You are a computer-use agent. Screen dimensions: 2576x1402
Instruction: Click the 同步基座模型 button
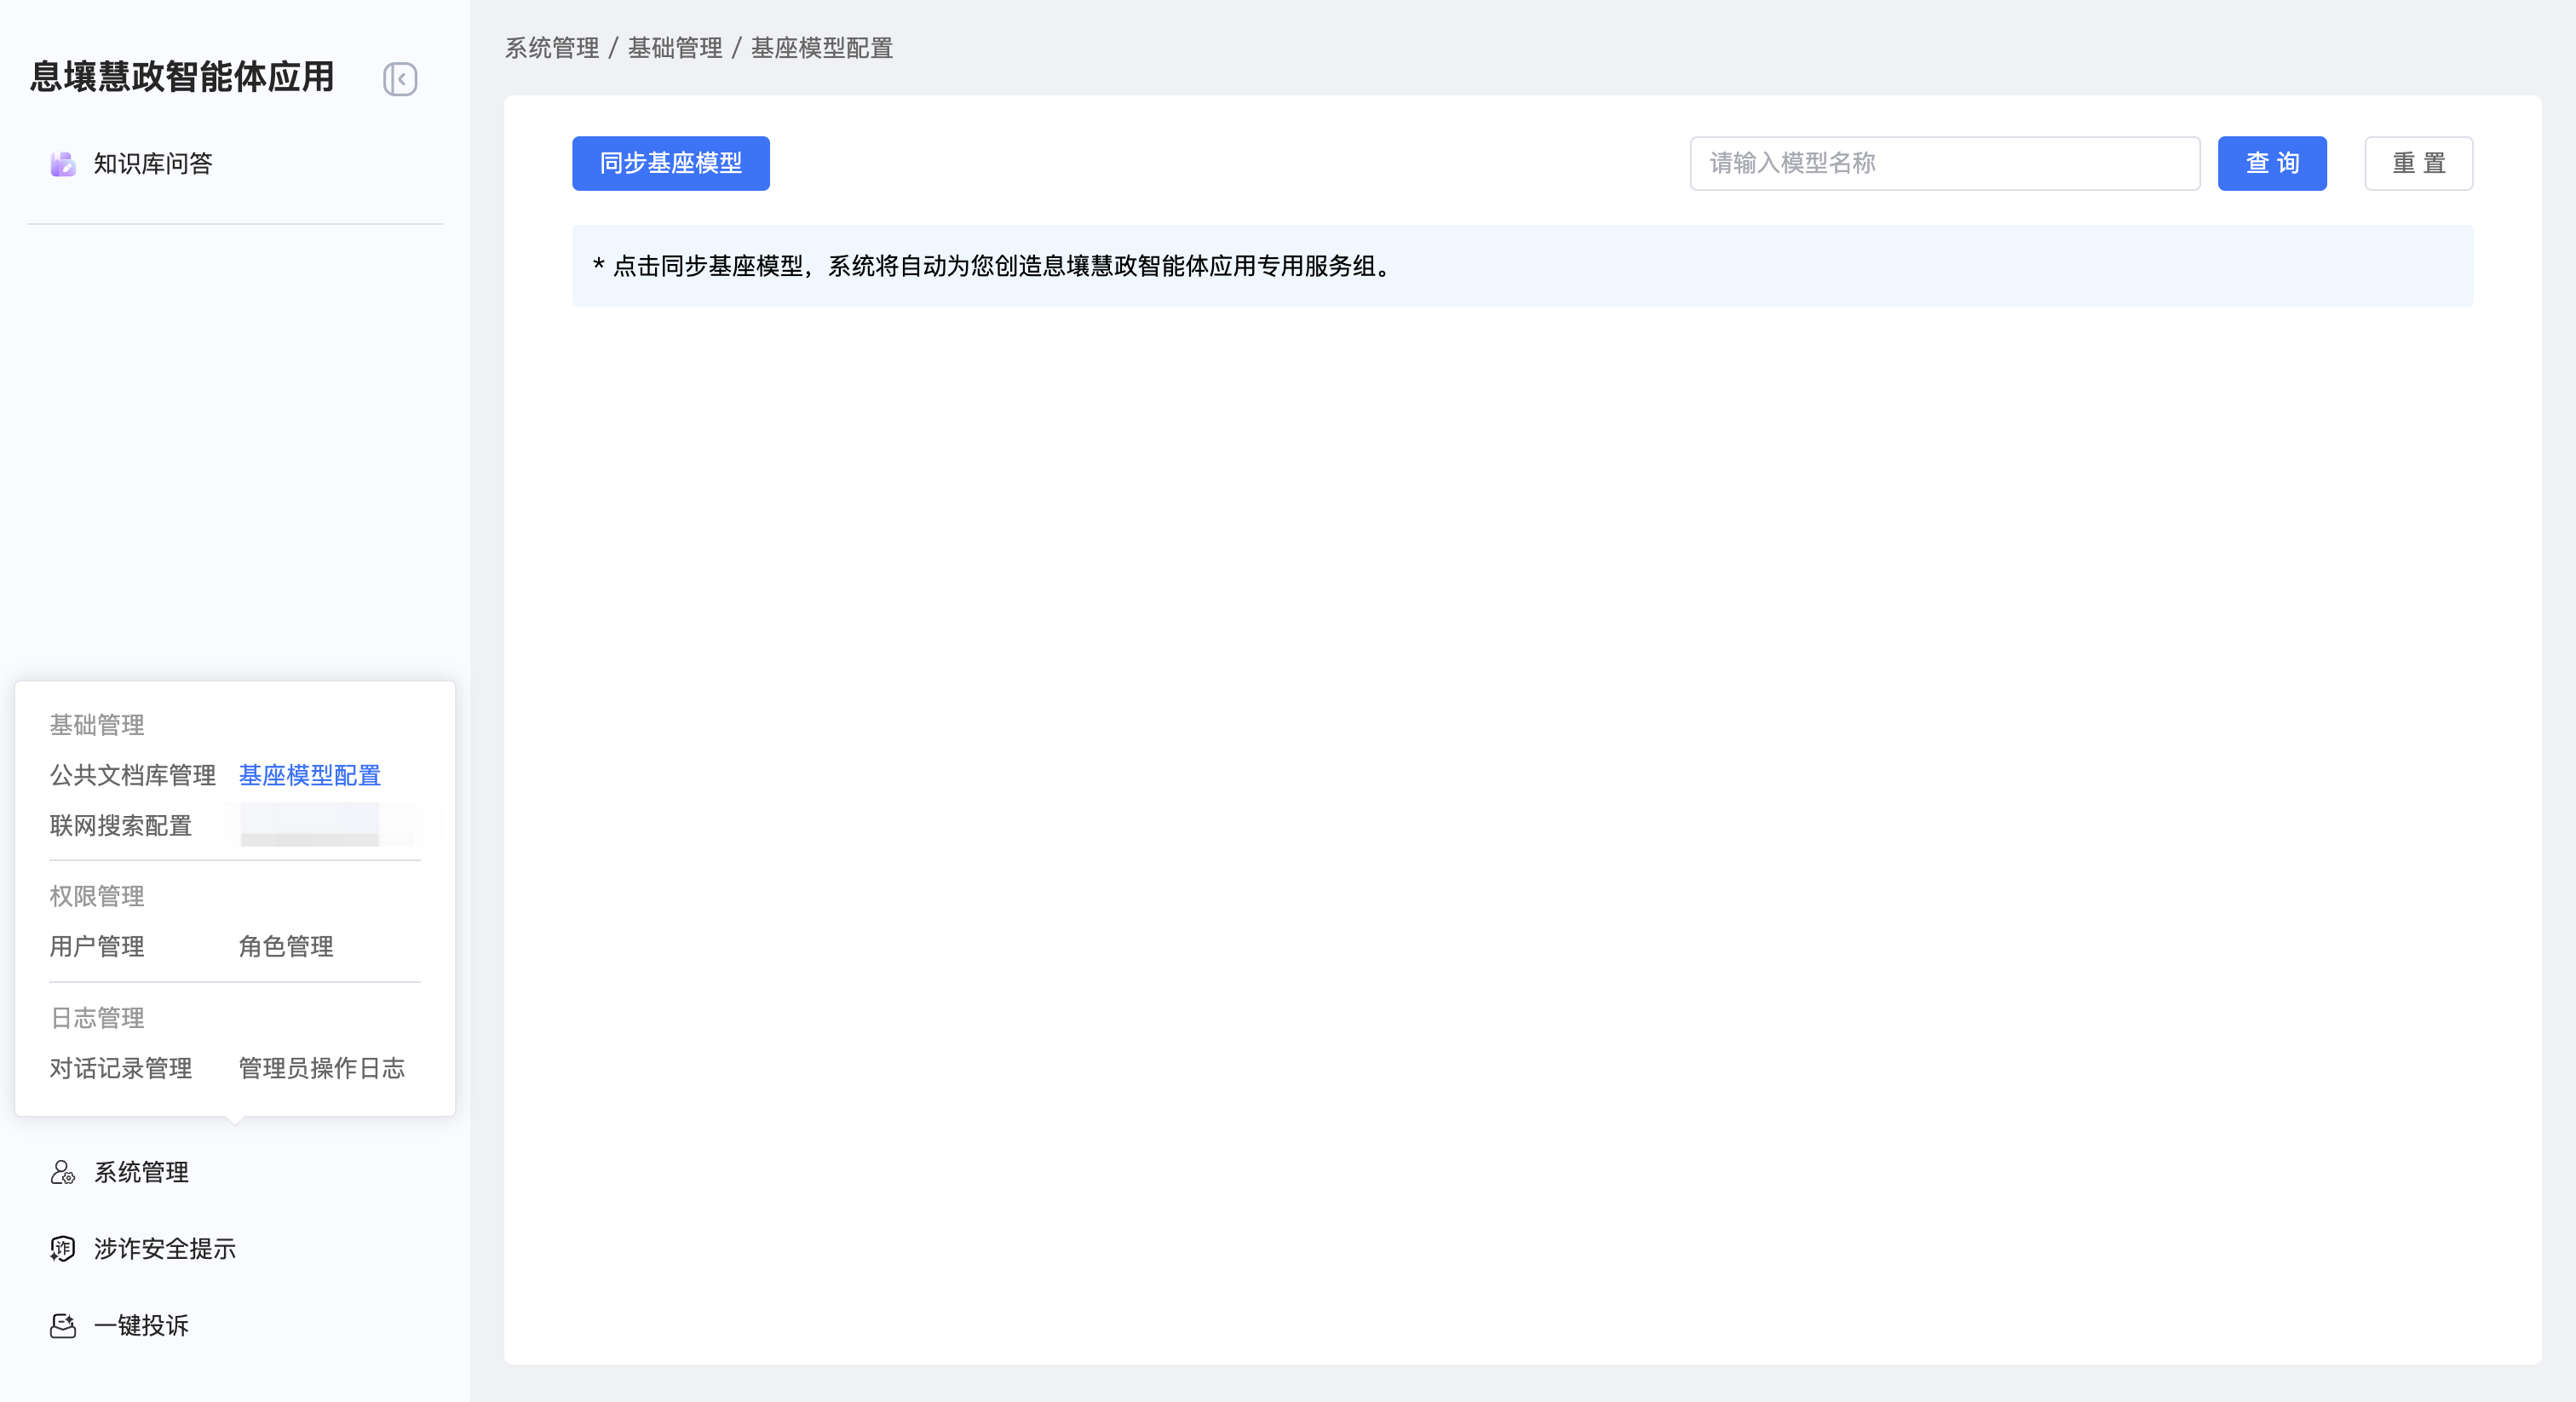(671, 163)
